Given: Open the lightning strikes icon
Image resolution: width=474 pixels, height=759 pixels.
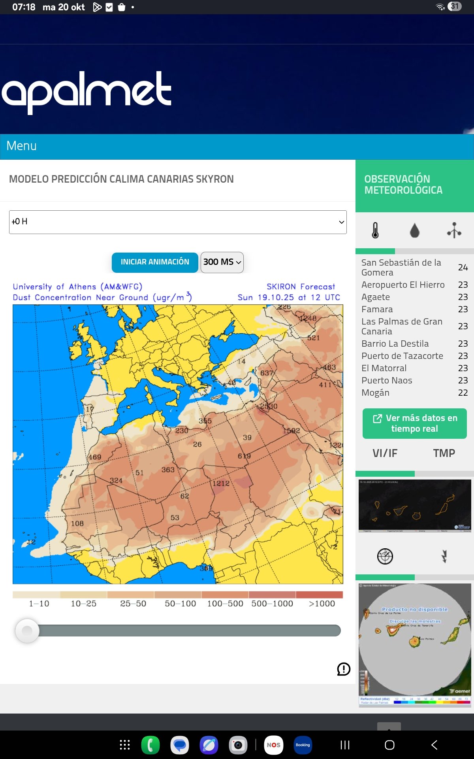Looking at the screenshot, I should coord(444,557).
